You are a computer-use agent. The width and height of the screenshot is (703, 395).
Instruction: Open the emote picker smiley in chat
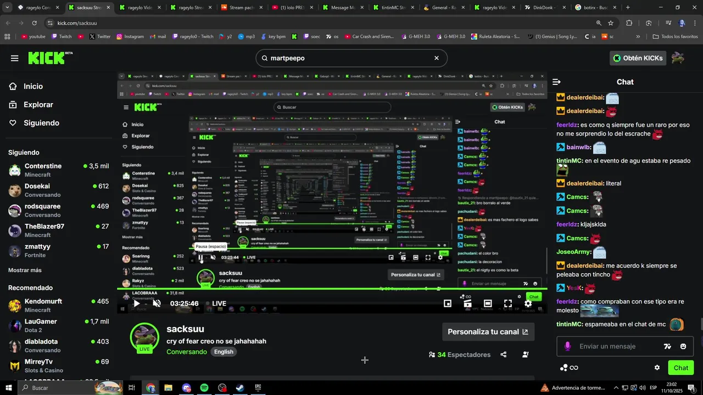tap(683, 346)
